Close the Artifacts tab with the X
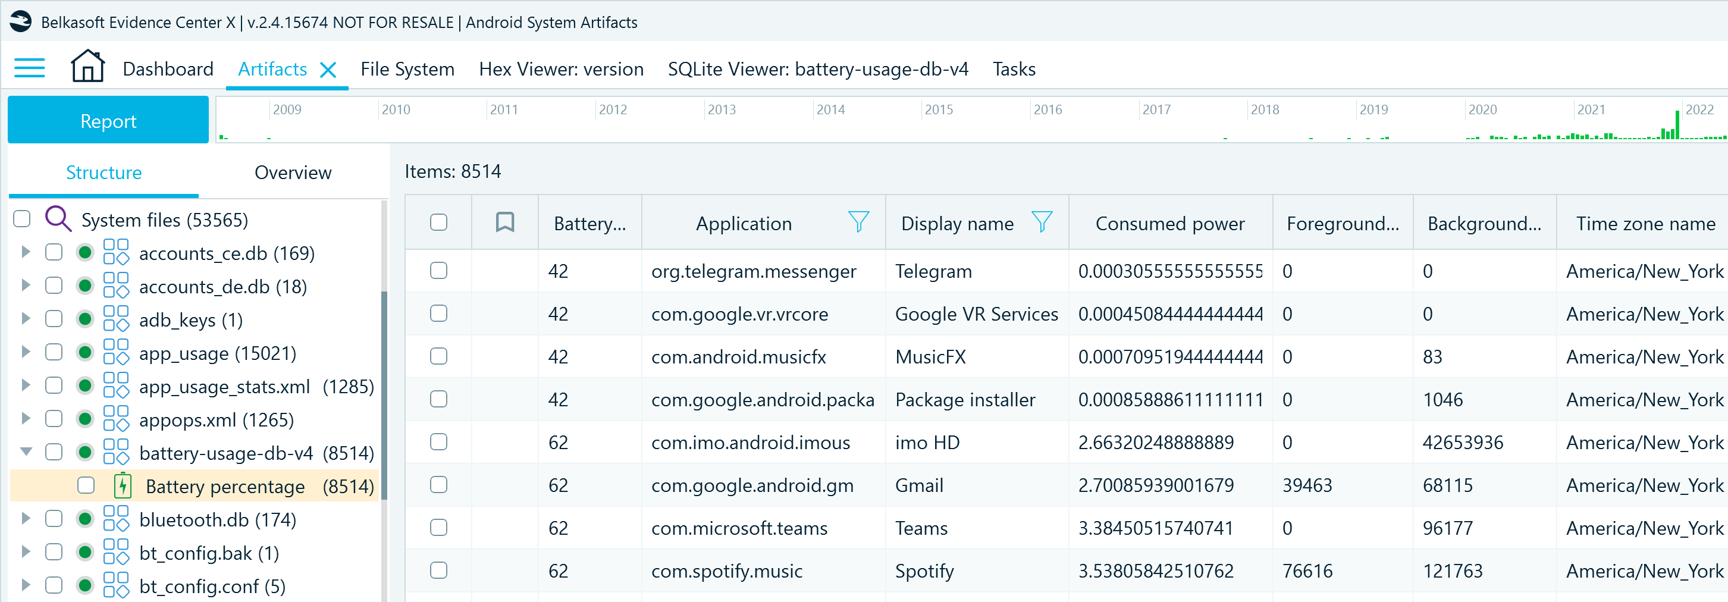The image size is (1728, 602). point(328,70)
